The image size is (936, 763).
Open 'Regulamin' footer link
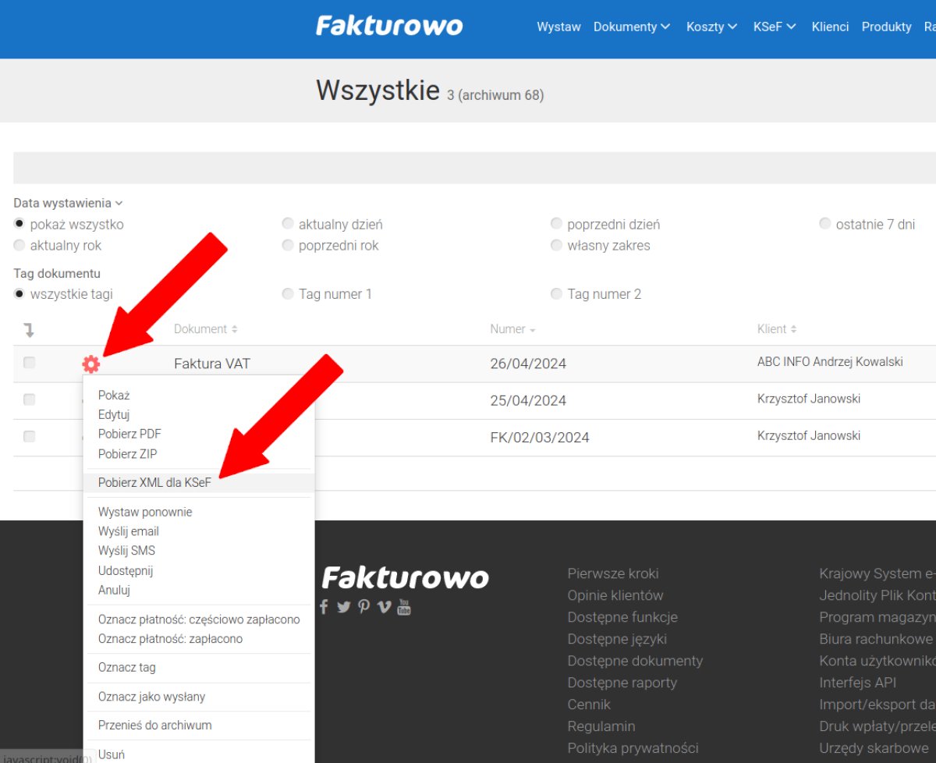601,726
